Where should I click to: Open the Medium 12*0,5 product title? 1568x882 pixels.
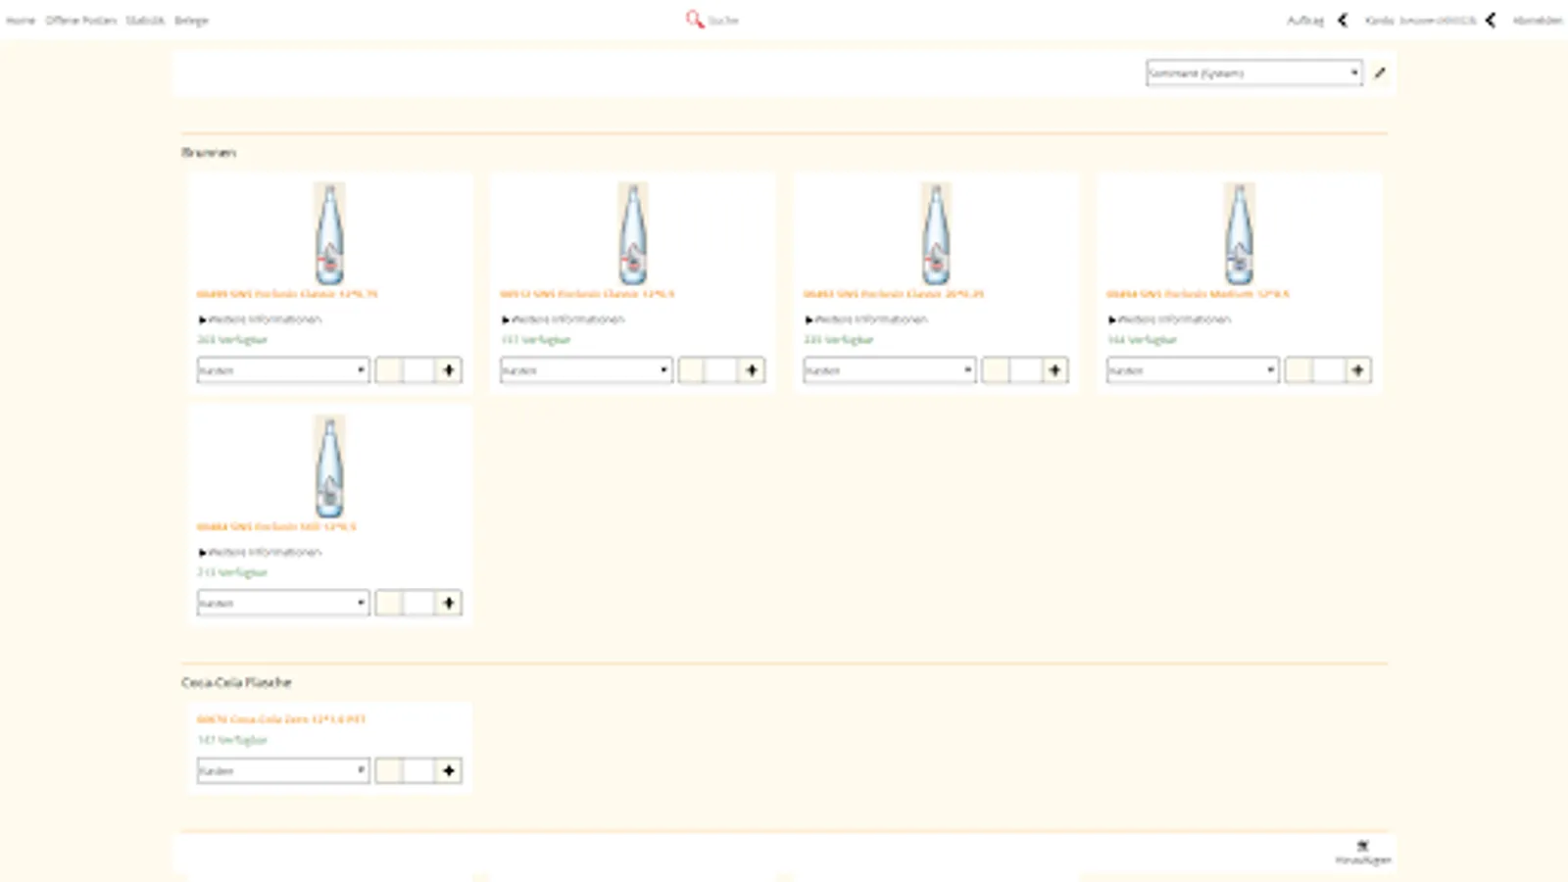[x=1198, y=293]
